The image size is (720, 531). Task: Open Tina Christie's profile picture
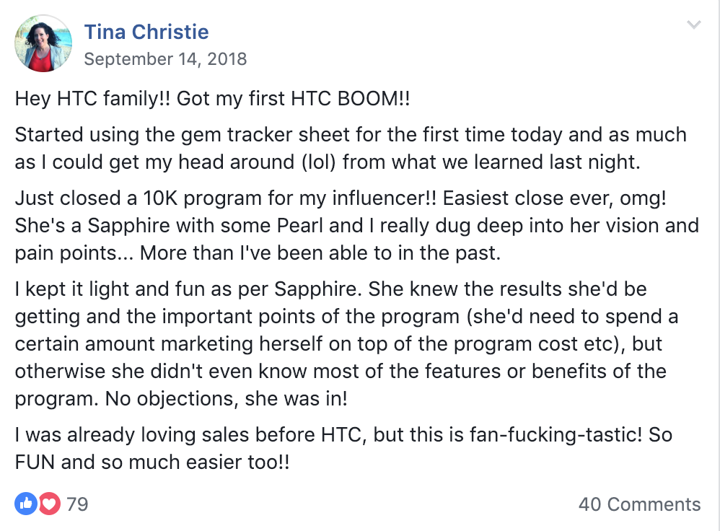coord(43,43)
